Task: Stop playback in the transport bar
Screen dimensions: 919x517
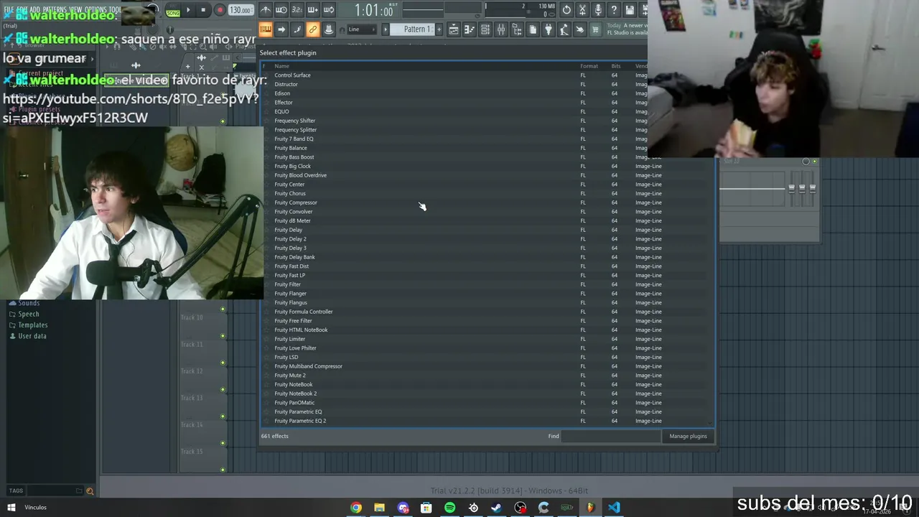Action: coord(204,10)
